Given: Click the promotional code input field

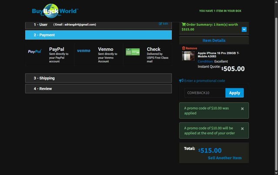Looking at the screenshot, I should coord(205,93).
